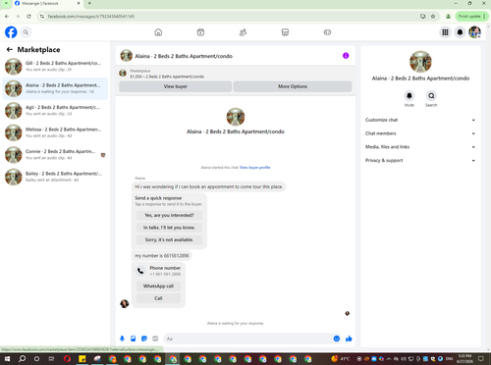491x365 pixels.
Task: Open Windows taskbar search
Action: click(22, 359)
